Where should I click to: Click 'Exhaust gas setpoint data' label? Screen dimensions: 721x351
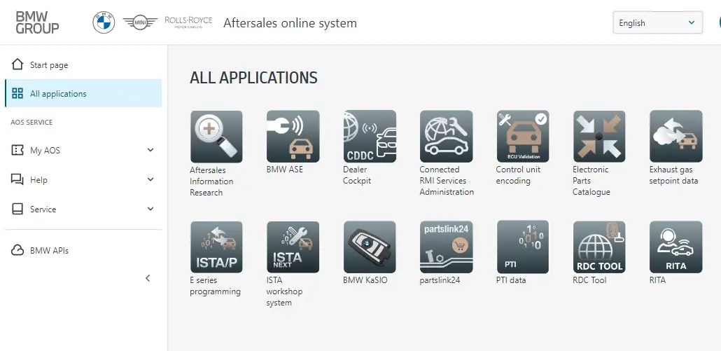coord(673,175)
